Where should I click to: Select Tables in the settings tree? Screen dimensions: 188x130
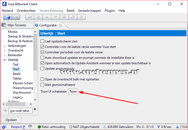click(17, 79)
